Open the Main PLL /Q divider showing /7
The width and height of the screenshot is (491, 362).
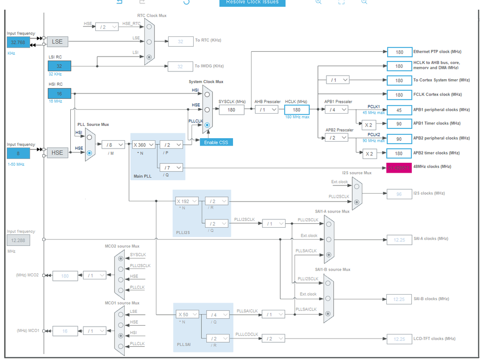(x=172, y=168)
